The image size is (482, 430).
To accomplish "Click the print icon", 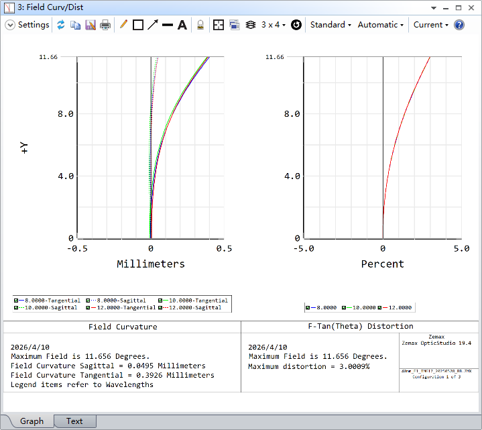I will point(105,25).
